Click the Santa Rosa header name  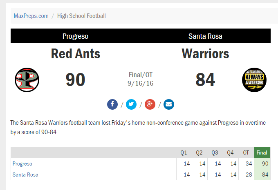tap(205, 36)
